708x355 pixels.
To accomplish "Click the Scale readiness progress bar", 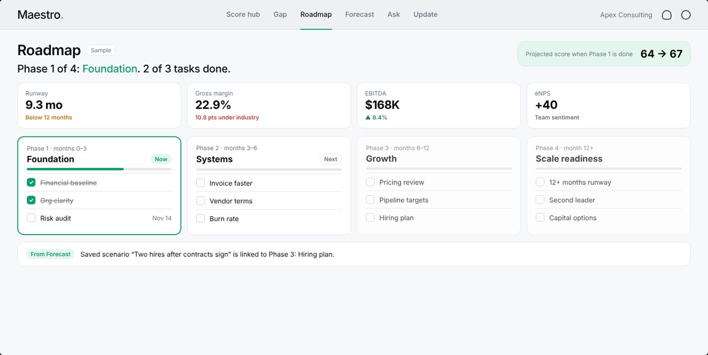I will [608, 168].
